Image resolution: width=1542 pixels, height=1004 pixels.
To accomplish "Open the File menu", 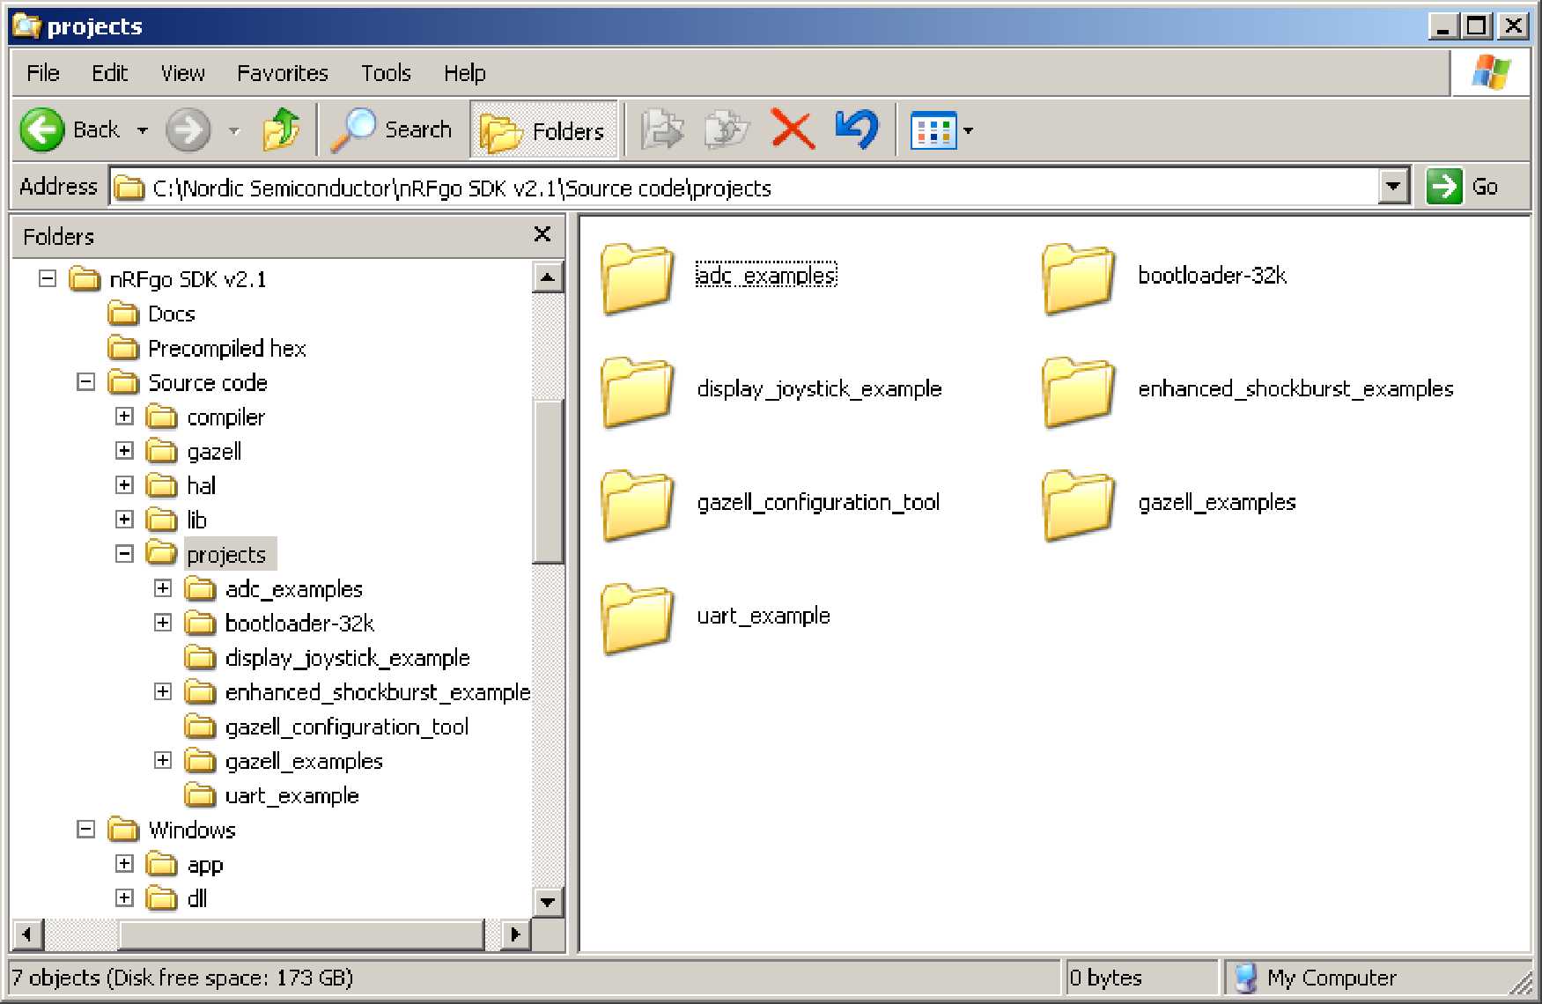I will click(43, 73).
